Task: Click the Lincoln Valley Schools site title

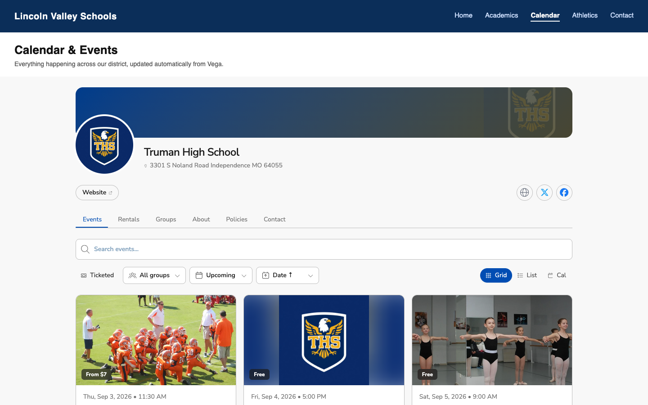Action: pyautogui.click(x=66, y=16)
